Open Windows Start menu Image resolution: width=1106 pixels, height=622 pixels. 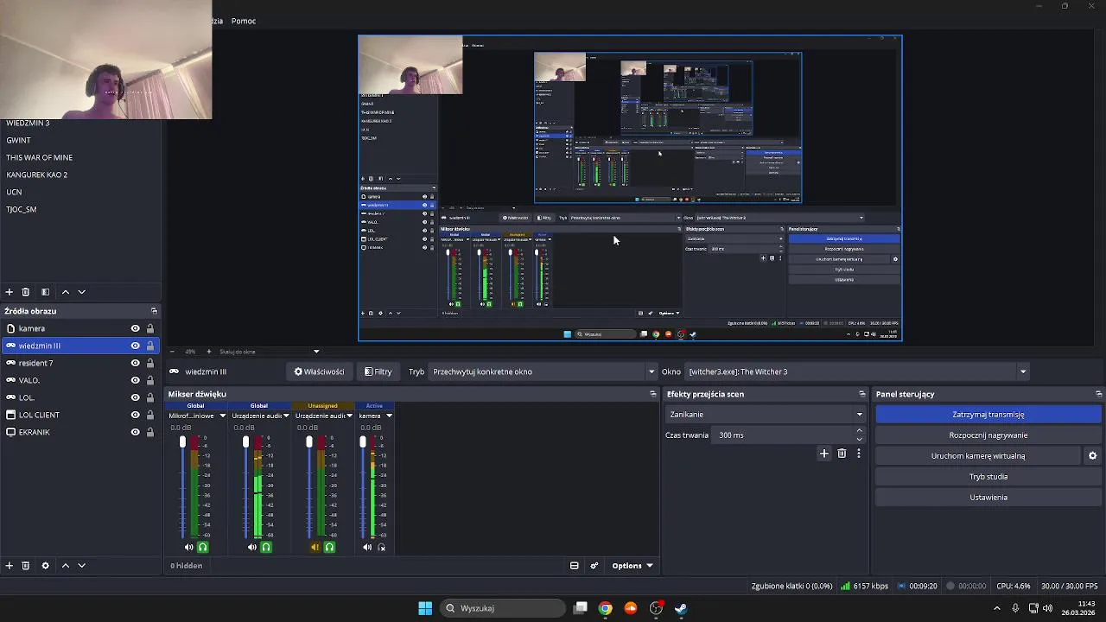click(x=425, y=608)
